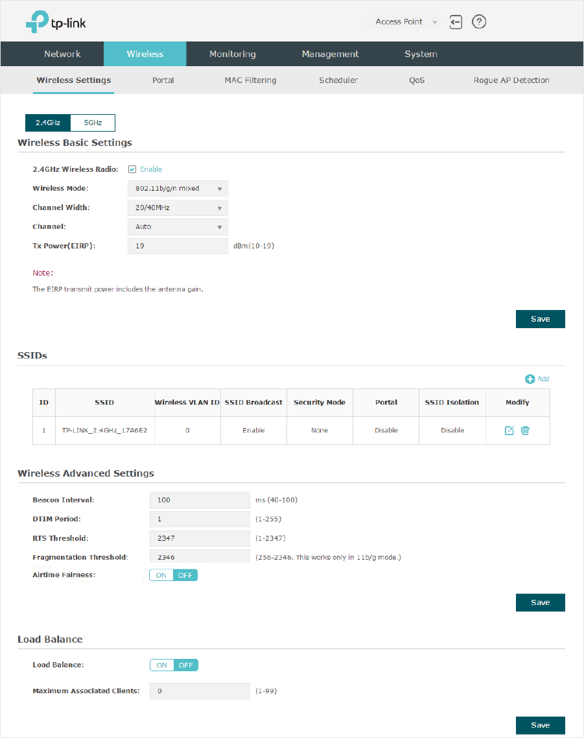Screen dimensions: 584x738
Task: Click the SSID name TP-LINK_2.4GHz_17A6E2
Action: (x=104, y=430)
